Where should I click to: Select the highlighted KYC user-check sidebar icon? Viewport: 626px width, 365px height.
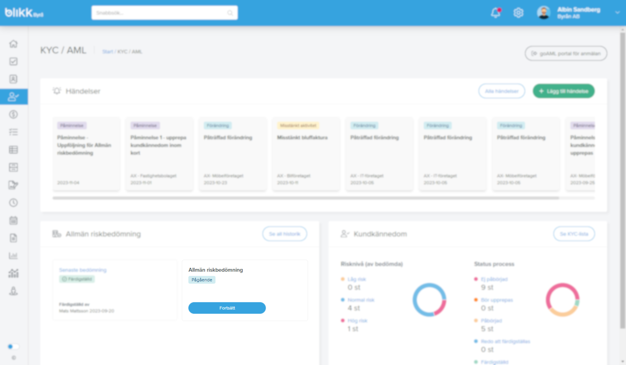pos(14,97)
